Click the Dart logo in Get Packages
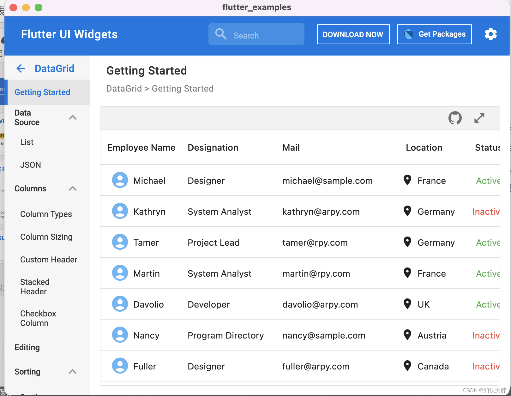The image size is (511, 396). (408, 34)
